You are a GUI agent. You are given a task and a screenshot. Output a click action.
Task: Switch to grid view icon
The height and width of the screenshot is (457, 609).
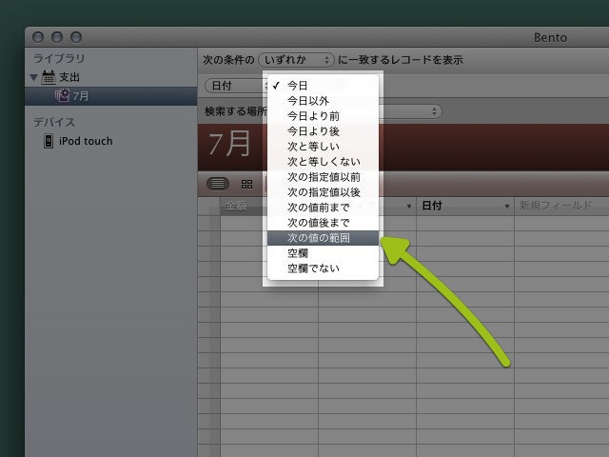246,184
